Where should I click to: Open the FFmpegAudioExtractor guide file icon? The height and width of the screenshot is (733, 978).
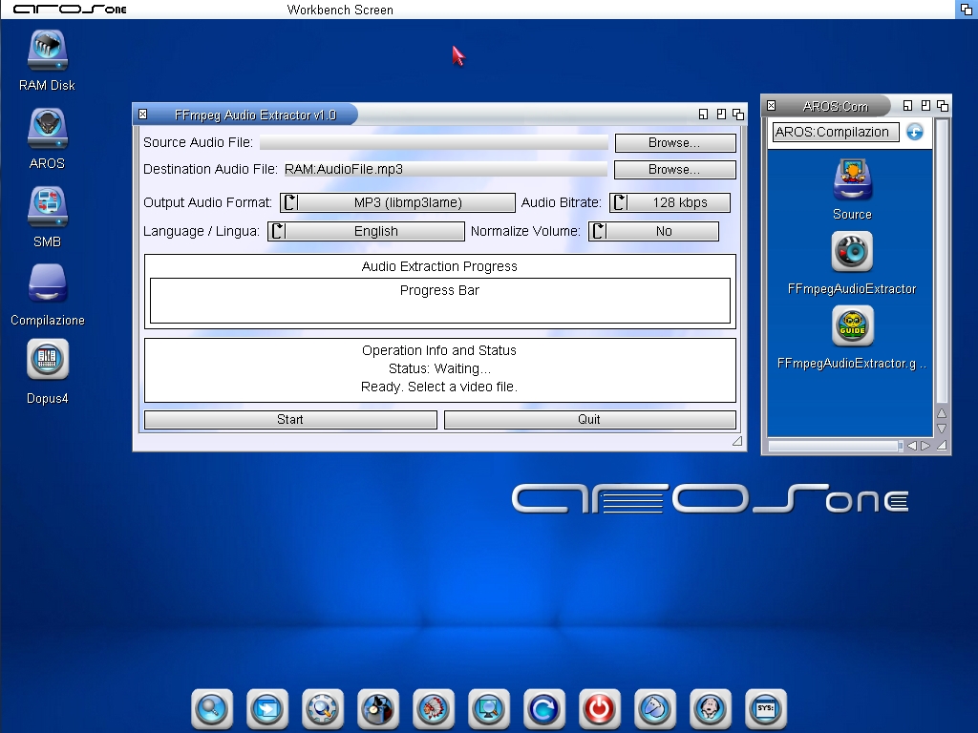coord(852,326)
